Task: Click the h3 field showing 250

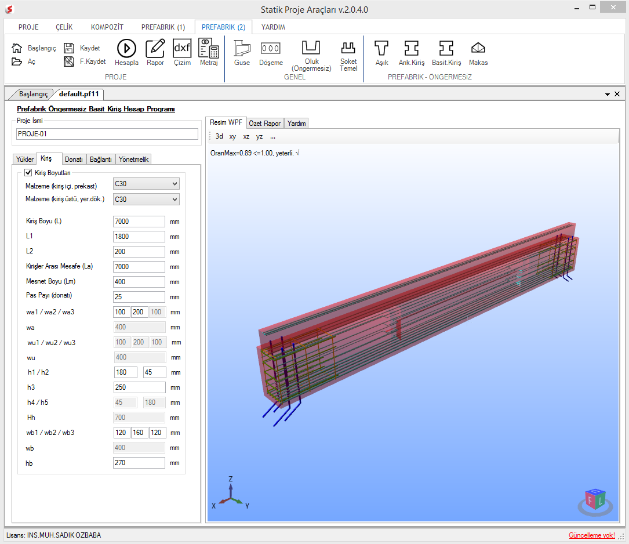Action: (140, 387)
